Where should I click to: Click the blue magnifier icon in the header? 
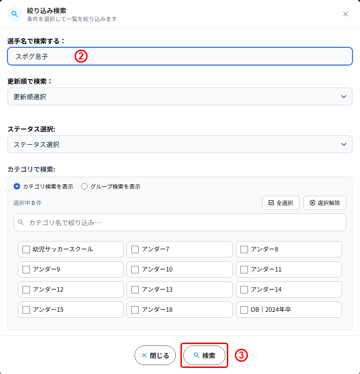(15, 14)
